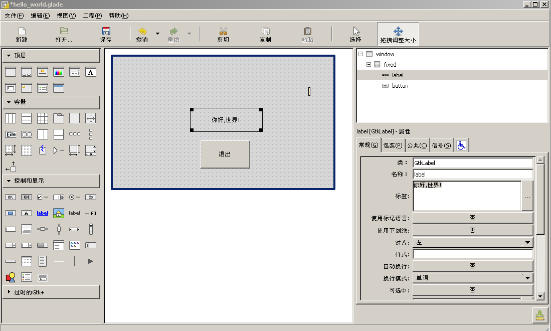This screenshot has width=551, height=331.
Task: Click the clear-properties broom icon at bottom right
Action: click(x=539, y=315)
